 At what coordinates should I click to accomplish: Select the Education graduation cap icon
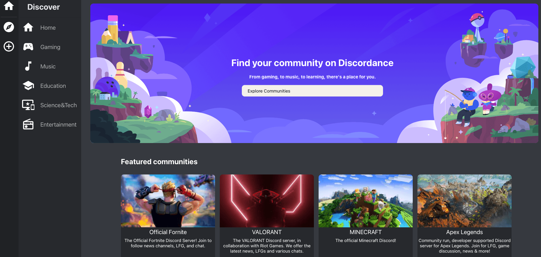pyautogui.click(x=28, y=85)
